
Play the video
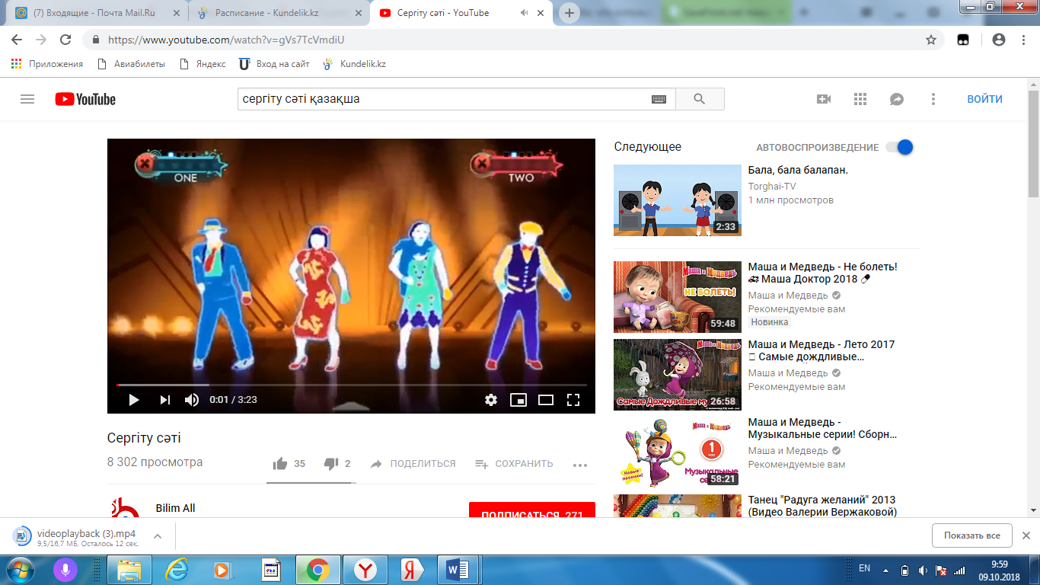(x=134, y=400)
